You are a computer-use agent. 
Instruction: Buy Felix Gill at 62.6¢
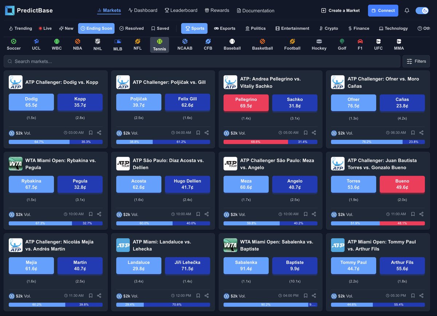pos(188,102)
